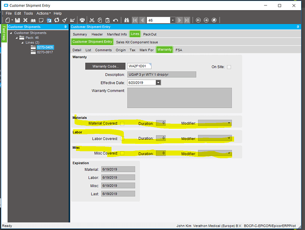
Task: Click the Save icon in the toolbar
Action: coord(18,20)
